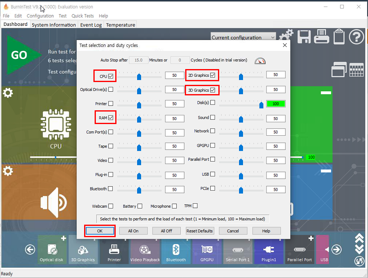Enable the Optical Drive(s) checkbox

click(111, 89)
